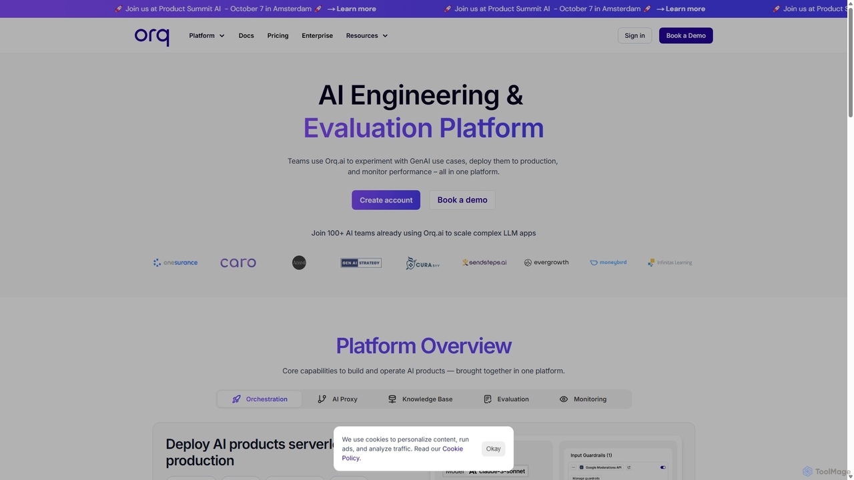Accept cookies with the Okay button
The height and width of the screenshot is (480, 854).
pos(493,449)
